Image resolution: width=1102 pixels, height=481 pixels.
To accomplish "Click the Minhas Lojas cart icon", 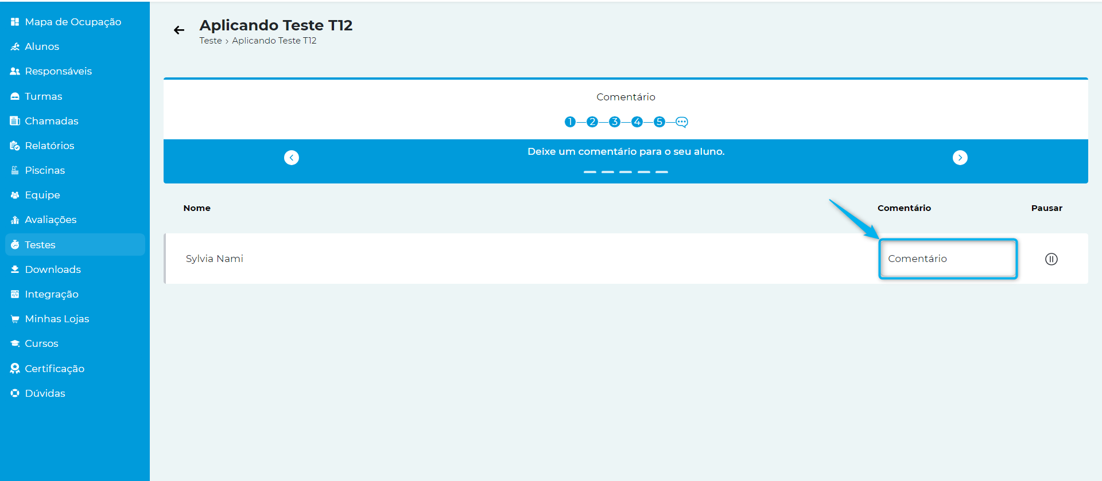I will (x=15, y=319).
